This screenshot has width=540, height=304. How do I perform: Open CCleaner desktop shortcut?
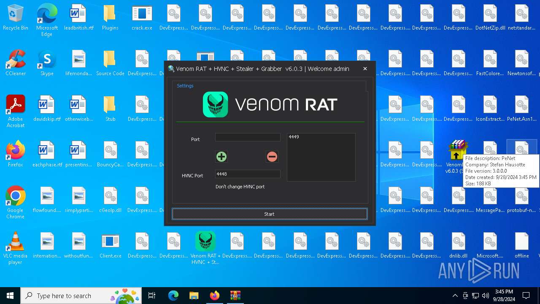(16, 63)
